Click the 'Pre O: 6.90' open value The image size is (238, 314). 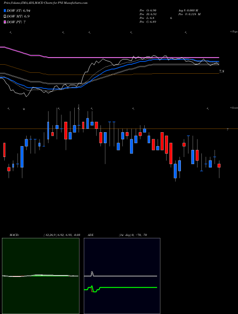pyautogui.click(x=148, y=10)
